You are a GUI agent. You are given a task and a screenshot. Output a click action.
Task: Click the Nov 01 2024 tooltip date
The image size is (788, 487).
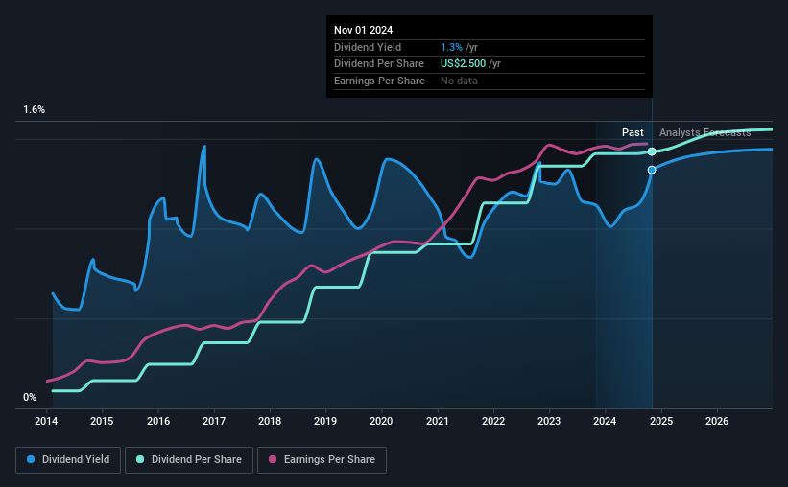point(364,30)
